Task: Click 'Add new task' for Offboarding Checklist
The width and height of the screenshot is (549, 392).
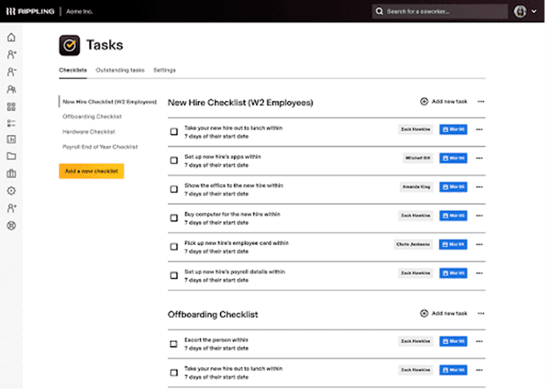Action: coord(444,314)
